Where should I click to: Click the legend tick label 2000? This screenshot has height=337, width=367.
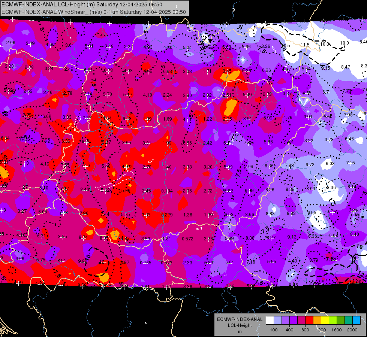click(x=352, y=330)
